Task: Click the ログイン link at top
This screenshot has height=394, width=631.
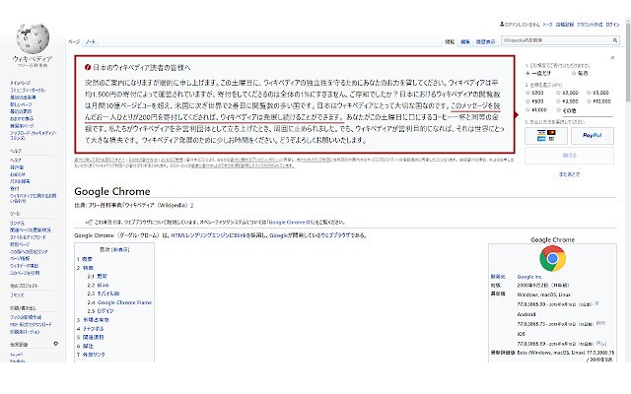Action: [x=612, y=25]
